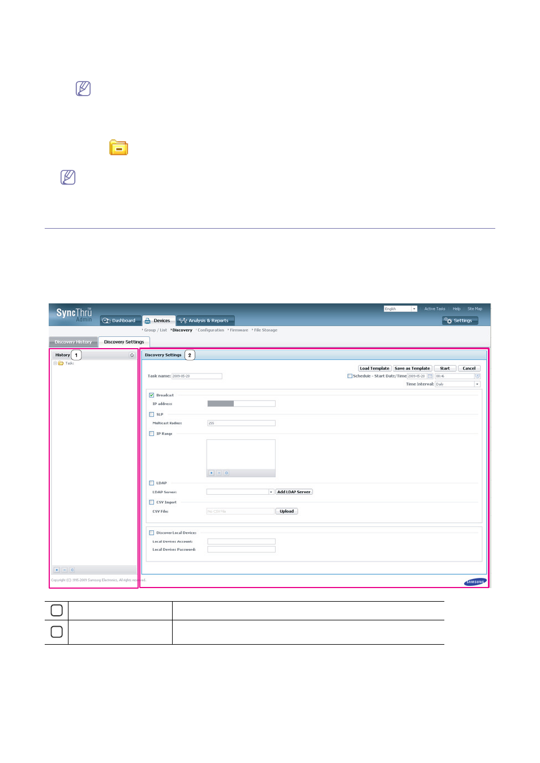Click the schedule start date field
This screenshot has height=763, width=540.
pos(417,376)
